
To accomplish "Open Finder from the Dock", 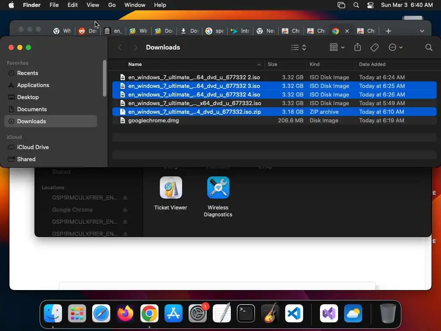I will pos(53,313).
